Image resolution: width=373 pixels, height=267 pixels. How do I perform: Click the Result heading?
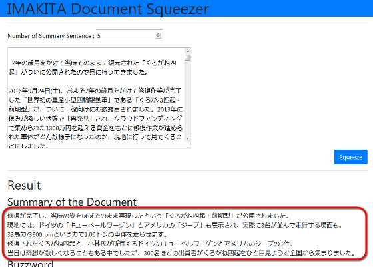tap(24, 186)
